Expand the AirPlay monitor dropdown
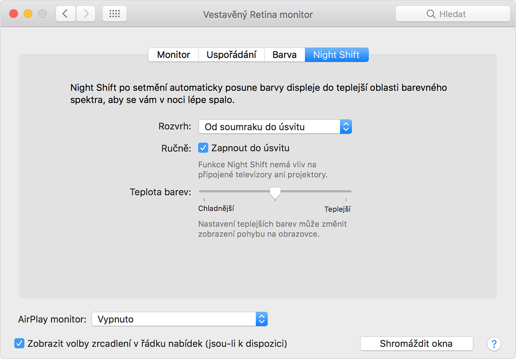Screen dimensions: 516x359 [x=179, y=319]
